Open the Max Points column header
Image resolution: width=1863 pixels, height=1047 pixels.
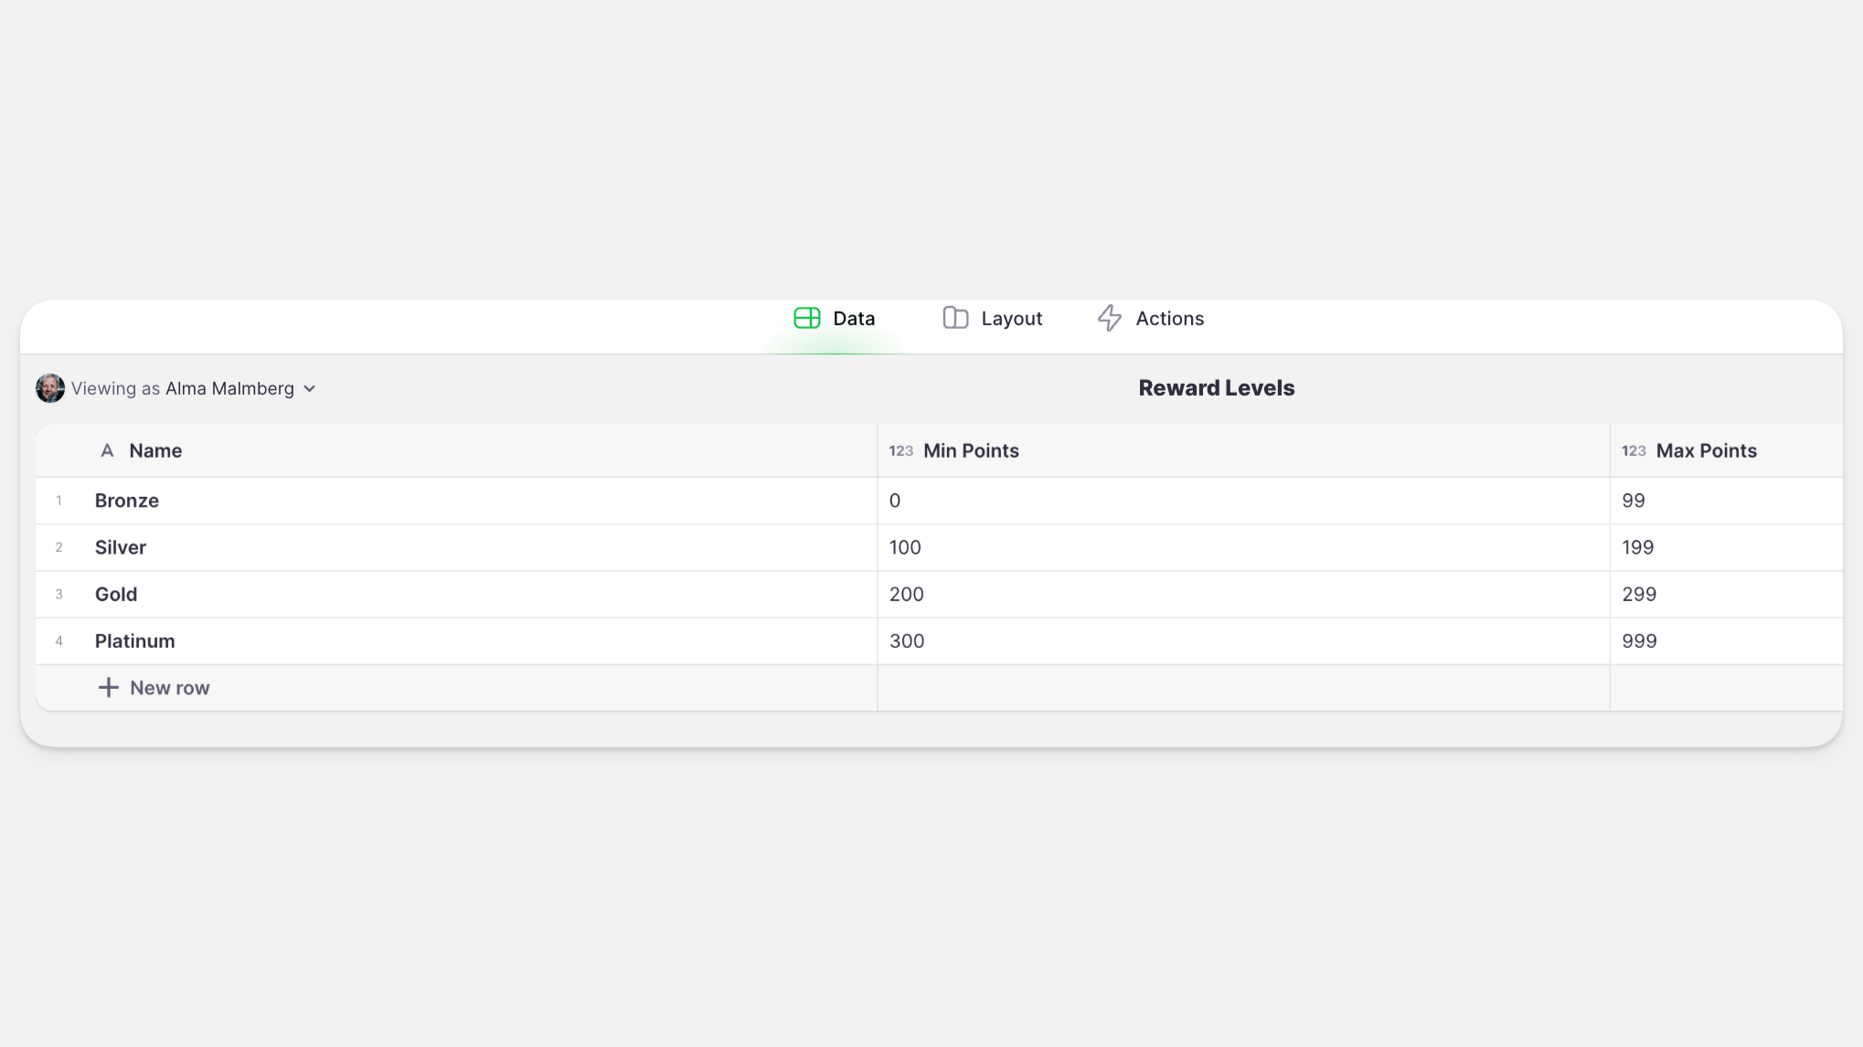point(1706,450)
